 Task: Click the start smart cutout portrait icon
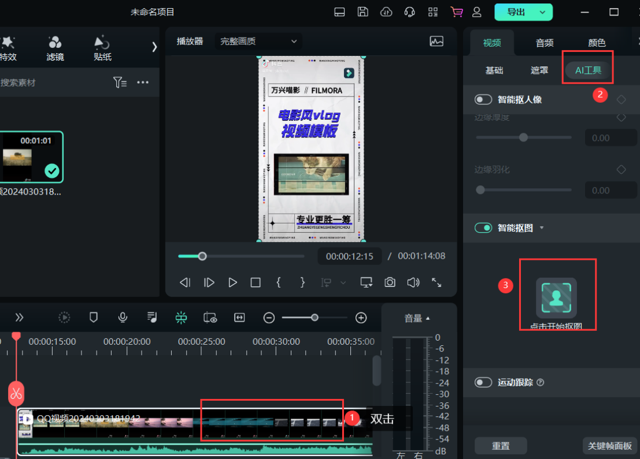coord(556,297)
